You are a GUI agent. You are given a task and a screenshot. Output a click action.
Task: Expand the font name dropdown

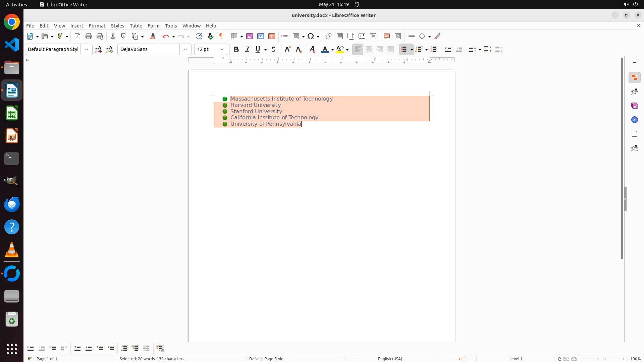click(185, 49)
